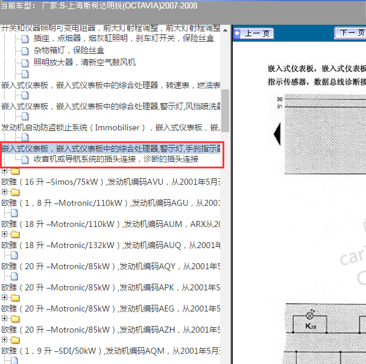The height and width of the screenshot is (364, 366).
Task: Select 欧雅 20升 Motronic/85kW APK row
Action: coord(111,287)
